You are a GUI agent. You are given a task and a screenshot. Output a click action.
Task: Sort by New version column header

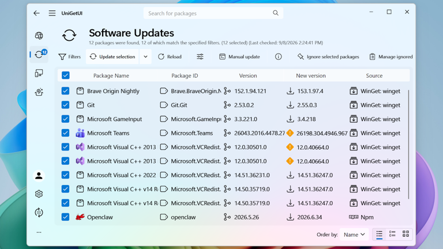point(311,76)
